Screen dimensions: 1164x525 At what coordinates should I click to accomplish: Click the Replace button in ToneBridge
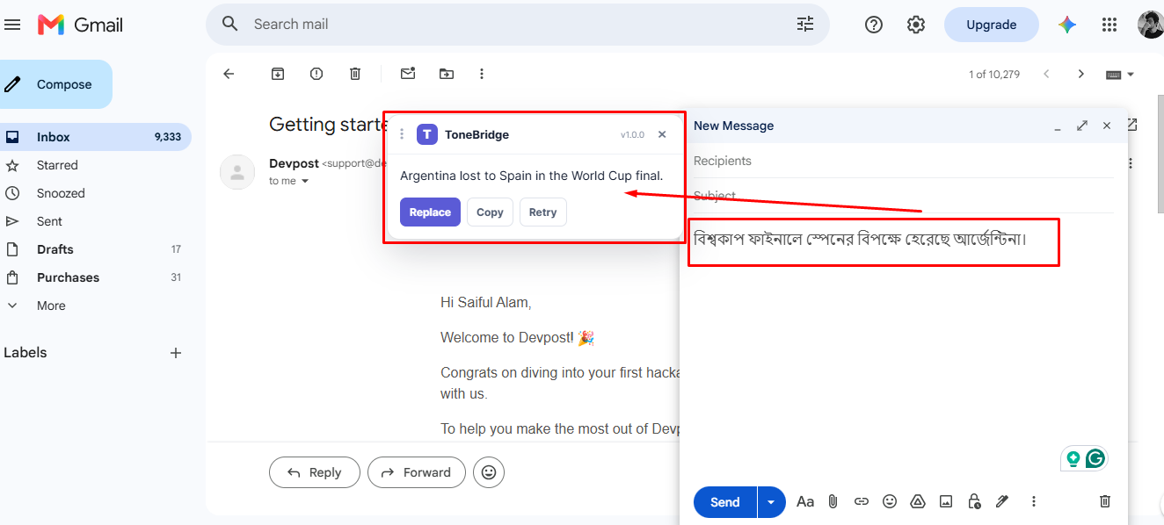click(430, 212)
